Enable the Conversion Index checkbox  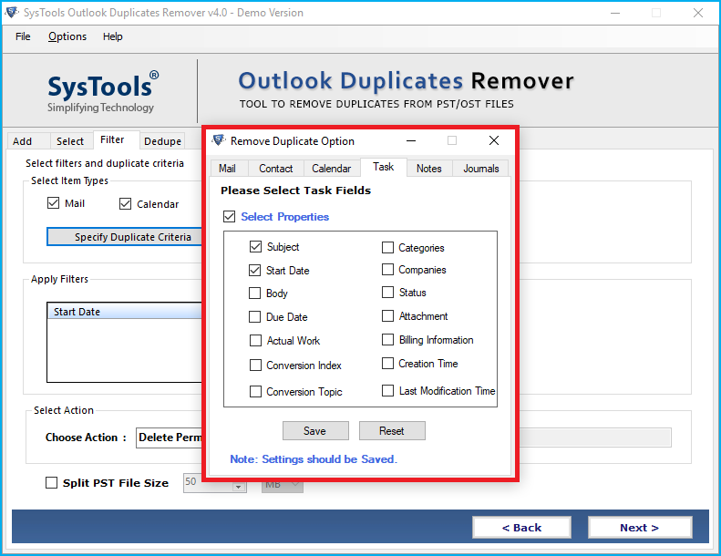[255, 366]
